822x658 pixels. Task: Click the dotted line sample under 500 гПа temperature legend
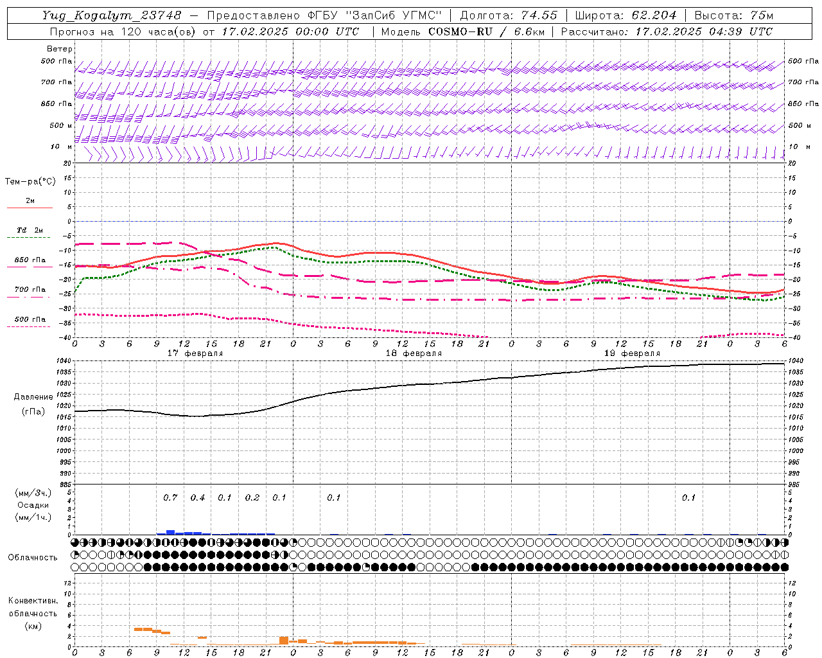coord(30,327)
